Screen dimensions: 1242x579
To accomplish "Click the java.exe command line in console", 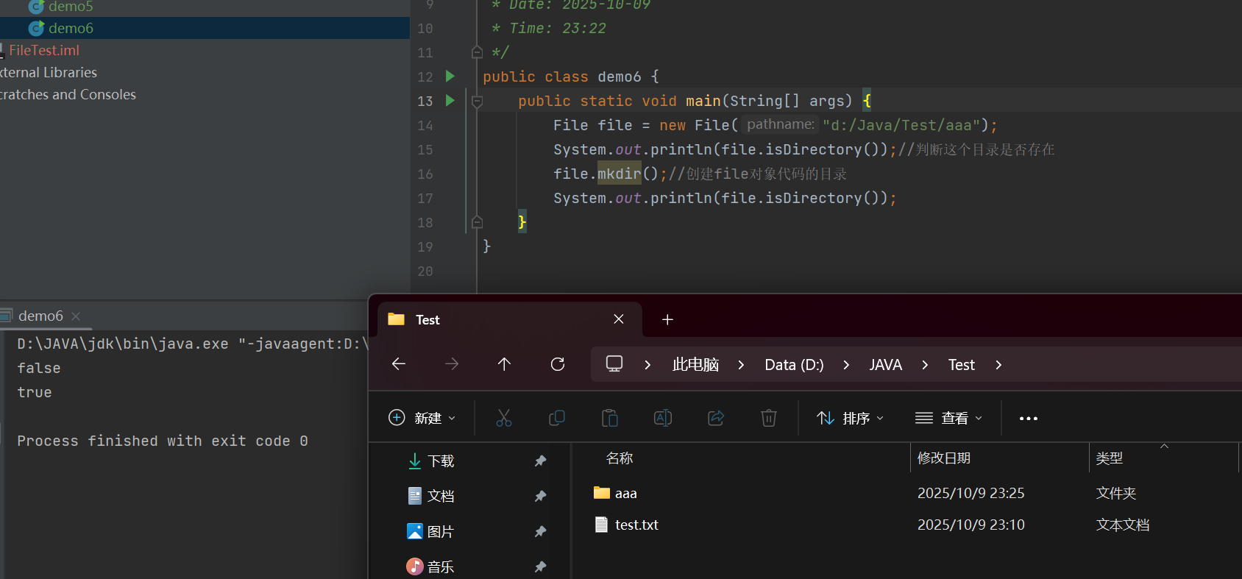I will [193, 344].
